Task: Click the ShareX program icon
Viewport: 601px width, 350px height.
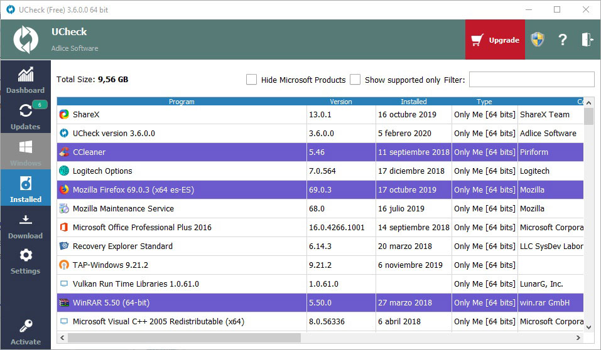Action: click(64, 115)
